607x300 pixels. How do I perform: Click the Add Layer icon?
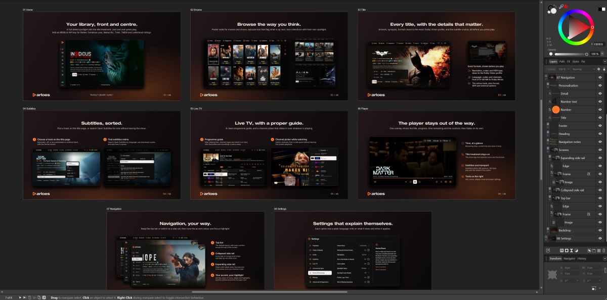589,251
